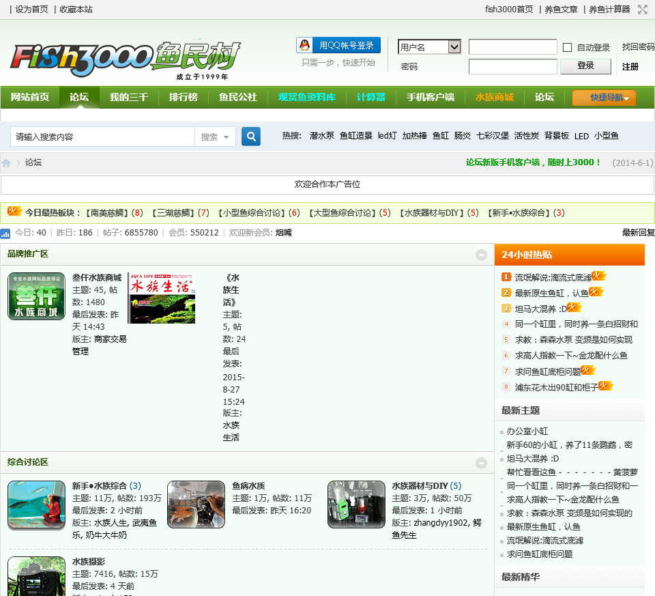Open 观赏鱼资料库 in the nav bar
This screenshot has height=596, width=655.
(306, 97)
